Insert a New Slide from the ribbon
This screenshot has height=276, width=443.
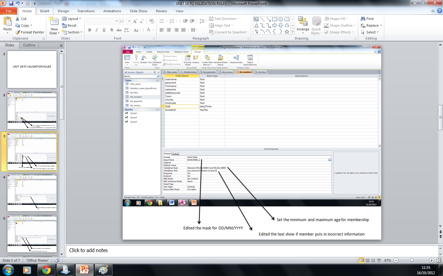click(x=54, y=26)
